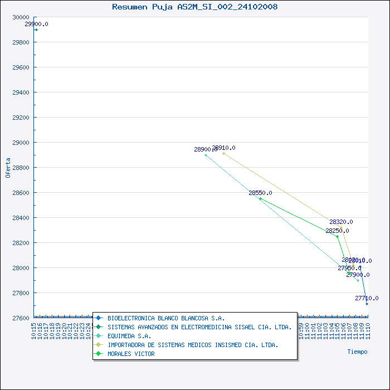Click the 28910.0 data label
Image resolution: width=390 pixels, height=390 pixels.
pyautogui.click(x=223, y=148)
